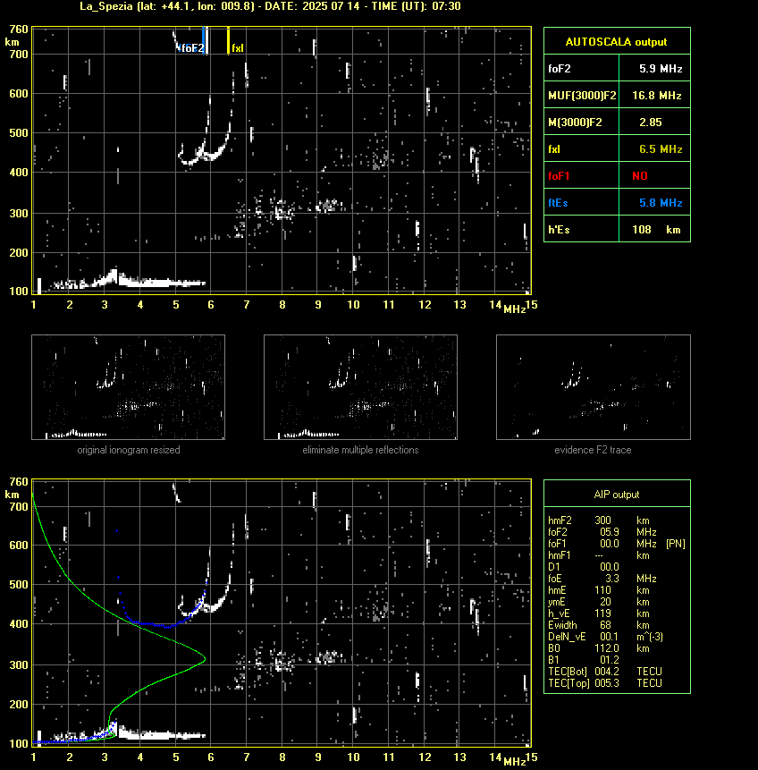Click the AIP foF2 05.9 MHz entry
758x770 pixels.
click(x=602, y=532)
